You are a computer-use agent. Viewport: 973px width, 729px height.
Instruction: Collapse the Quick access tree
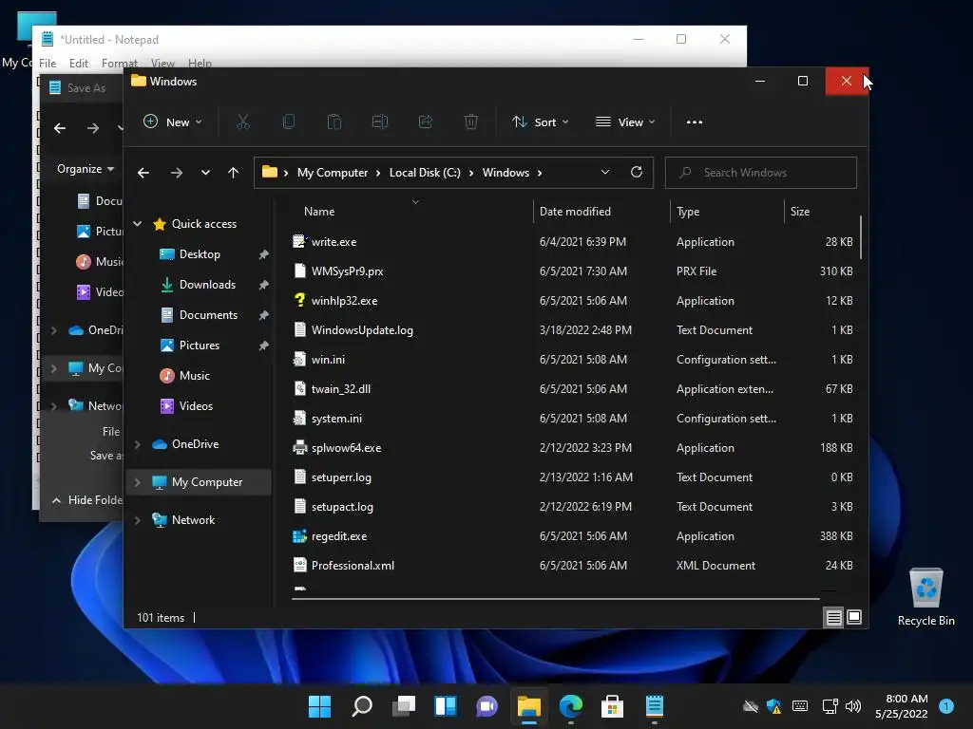(137, 224)
